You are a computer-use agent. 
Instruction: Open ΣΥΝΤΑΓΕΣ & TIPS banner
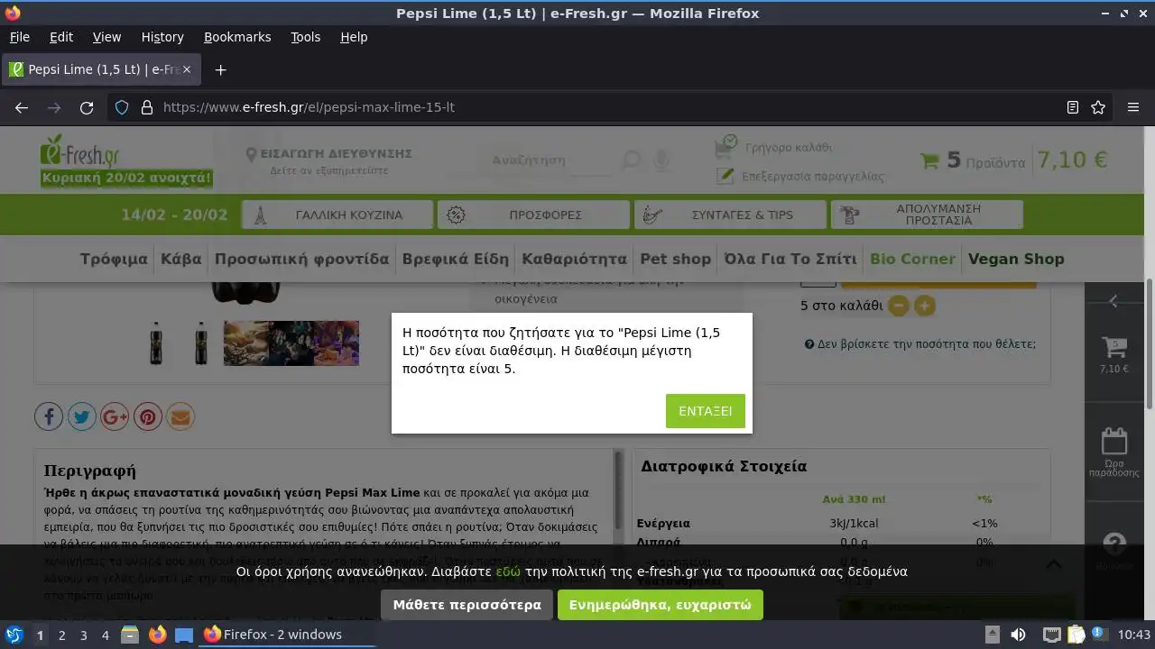point(730,215)
